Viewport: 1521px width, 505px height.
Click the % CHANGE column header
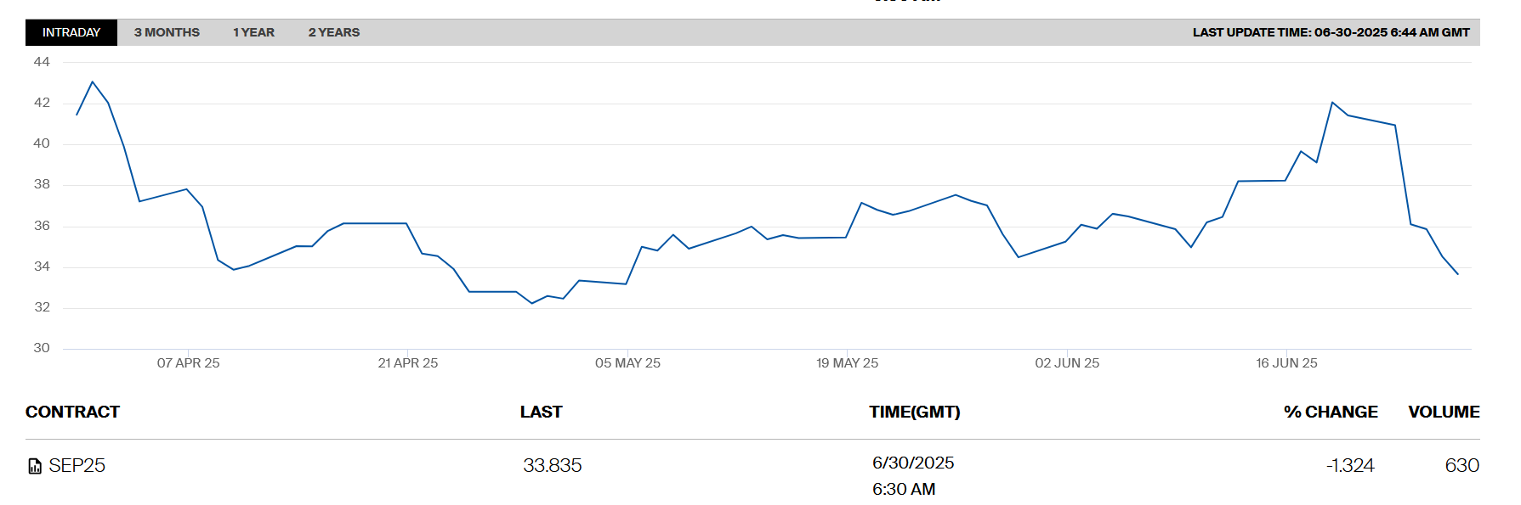coord(1330,412)
